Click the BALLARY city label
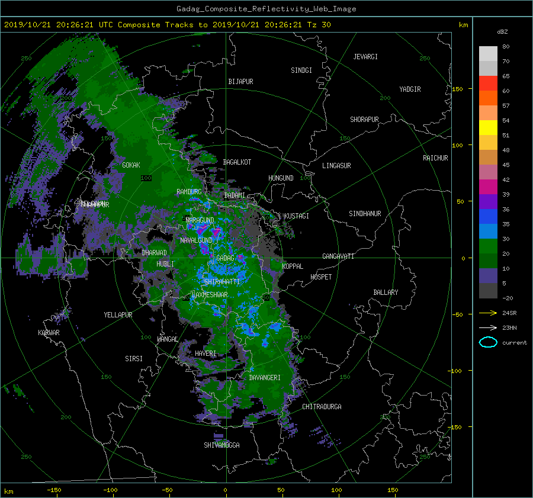Image resolution: width=533 pixels, height=498 pixels. 386,292
